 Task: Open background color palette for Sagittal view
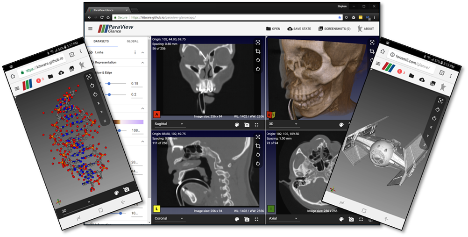click(x=237, y=125)
